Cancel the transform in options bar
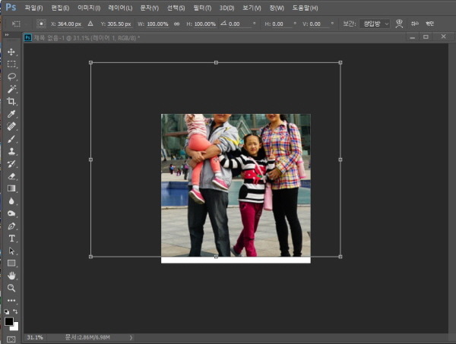Viewport: 456px width, 344px height. (x=415, y=24)
